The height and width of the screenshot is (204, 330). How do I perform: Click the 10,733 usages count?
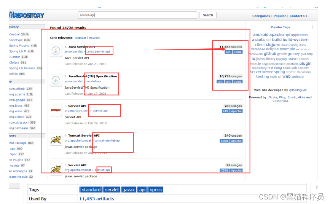[x=231, y=76]
